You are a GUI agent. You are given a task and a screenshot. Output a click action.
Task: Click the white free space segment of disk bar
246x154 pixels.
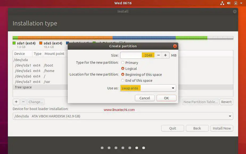click(220, 37)
